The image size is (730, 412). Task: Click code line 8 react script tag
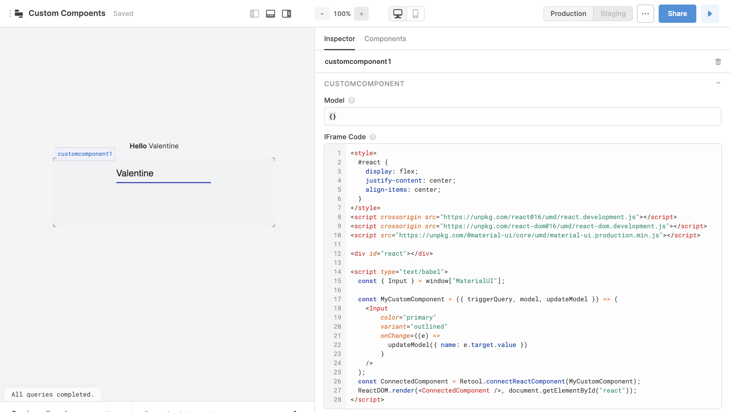pyautogui.click(x=514, y=217)
